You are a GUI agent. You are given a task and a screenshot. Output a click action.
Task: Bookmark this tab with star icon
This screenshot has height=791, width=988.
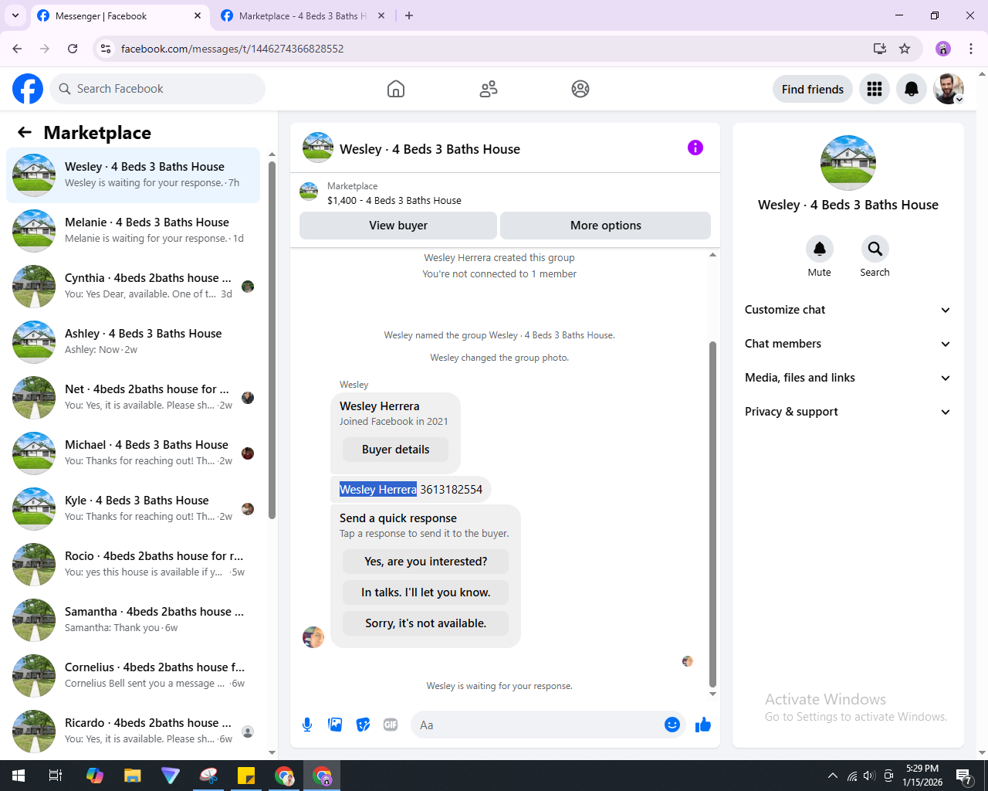(x=905, y=49)
